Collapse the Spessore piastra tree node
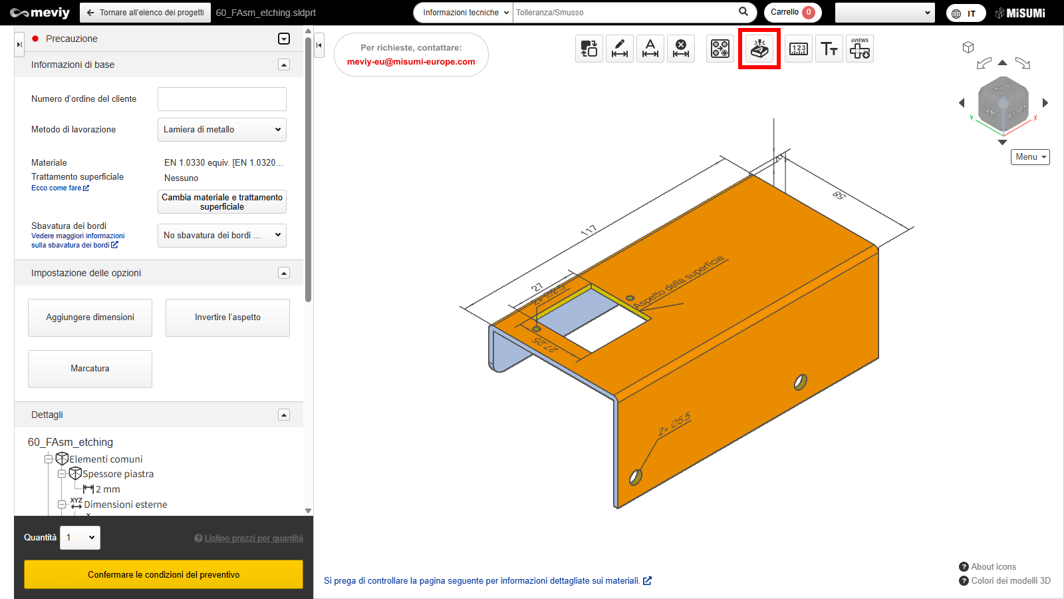The width and height of the screenshot is (1064, 599). point(62,474)
